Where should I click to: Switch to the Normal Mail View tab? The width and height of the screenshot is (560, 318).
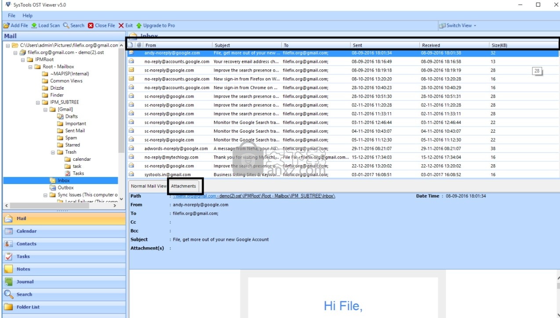(149, 186)
